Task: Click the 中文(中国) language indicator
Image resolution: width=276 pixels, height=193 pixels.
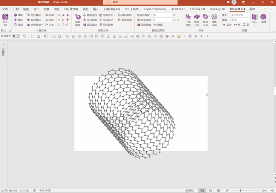Action: tap(45, 190)
